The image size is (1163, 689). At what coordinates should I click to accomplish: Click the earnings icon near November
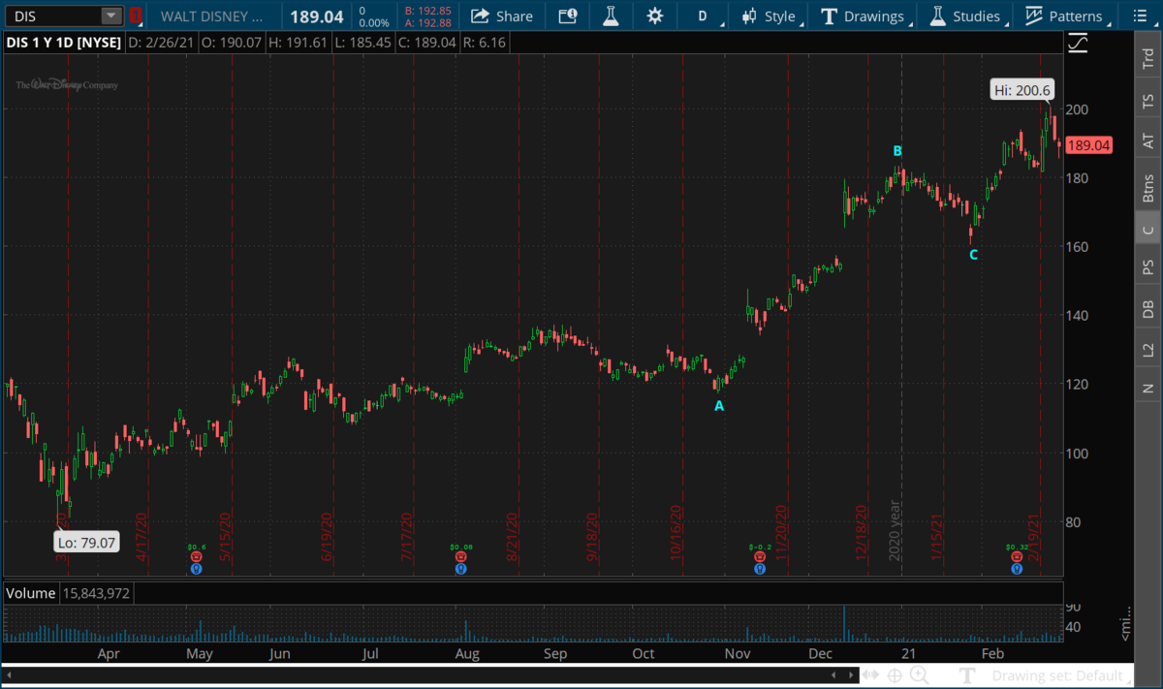point(759,558)
